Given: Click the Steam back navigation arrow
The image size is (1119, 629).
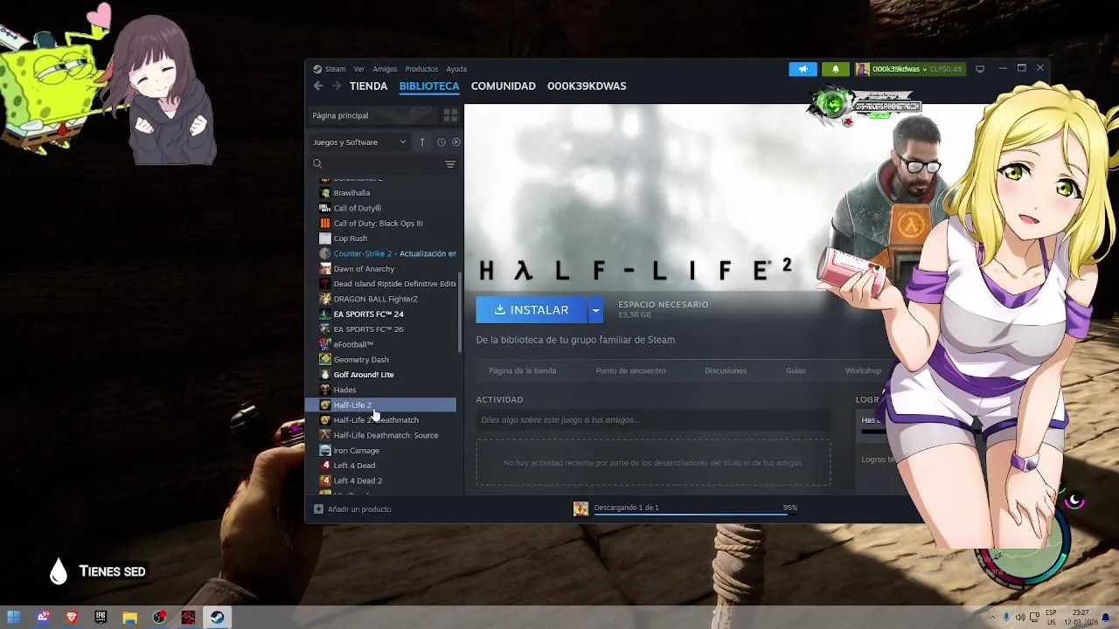Looking at the screenshot, I should [318, 86].
